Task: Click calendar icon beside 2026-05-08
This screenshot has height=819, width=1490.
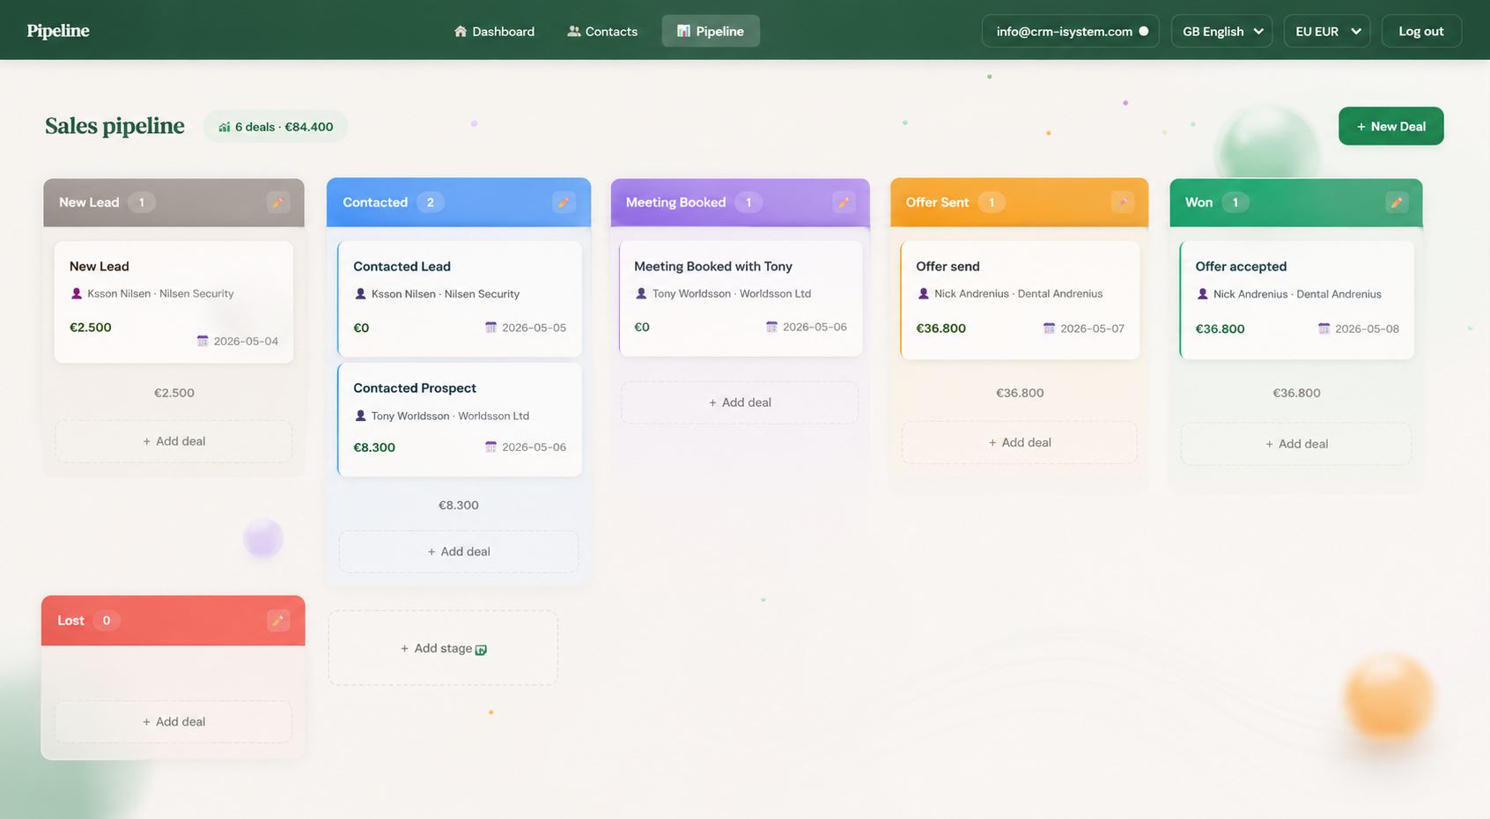Action: [x=1324, y=328]
